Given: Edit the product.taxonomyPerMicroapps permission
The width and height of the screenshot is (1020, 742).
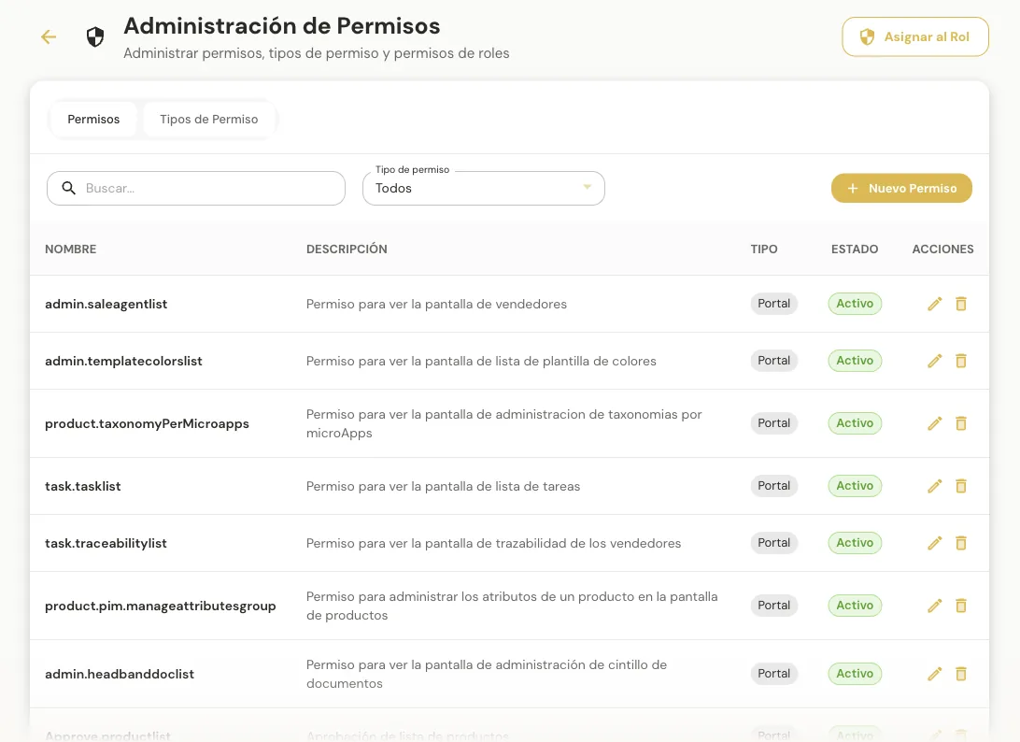Looking at the screenshot, I should point(935,423).
